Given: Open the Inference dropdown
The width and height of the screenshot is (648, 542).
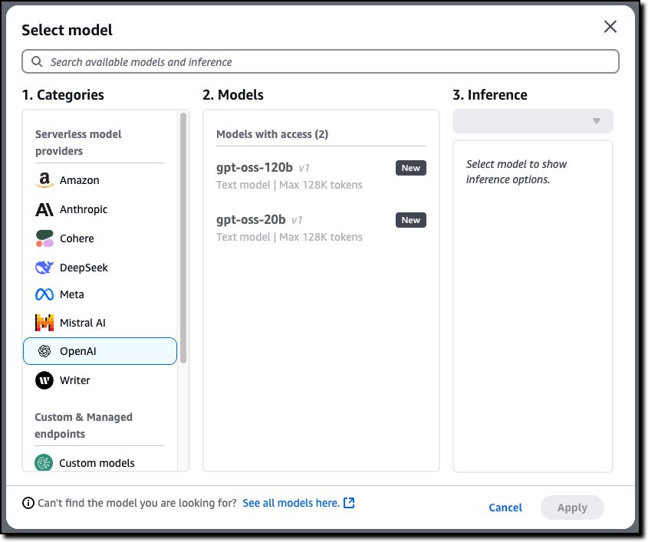Looking at the screenshot, I should pos(533,121).
